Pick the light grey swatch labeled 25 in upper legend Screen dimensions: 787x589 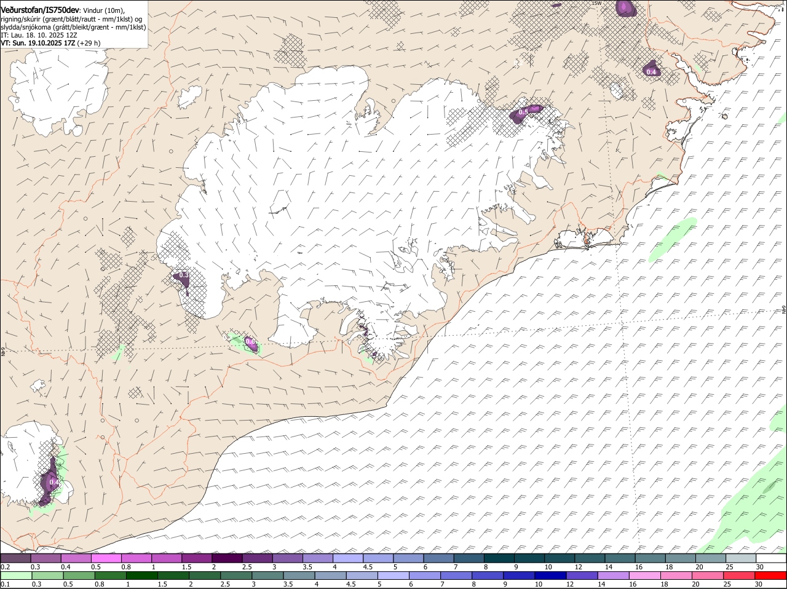pos(741,558)
